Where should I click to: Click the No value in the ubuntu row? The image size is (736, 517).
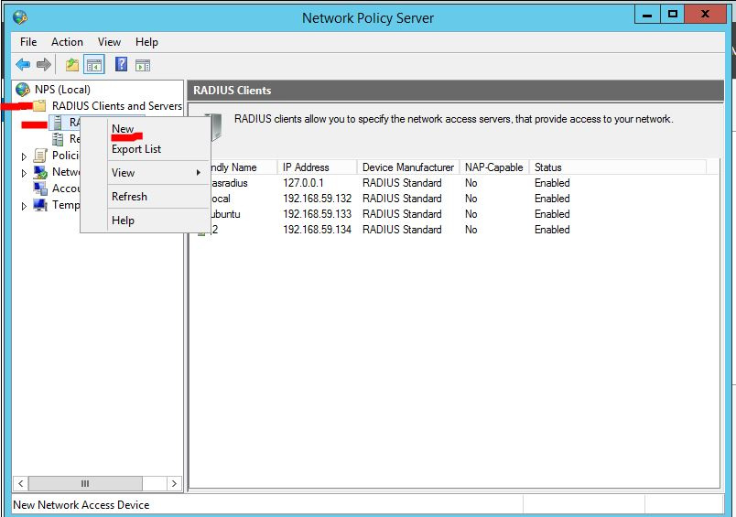471,214
